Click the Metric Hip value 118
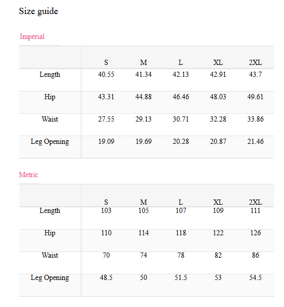This screenshot has width=284, height=307. coord(181,233)
